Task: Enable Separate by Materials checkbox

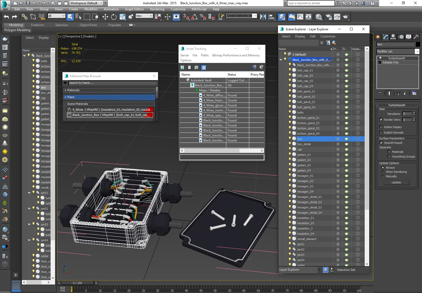Action: coord(389,152)
